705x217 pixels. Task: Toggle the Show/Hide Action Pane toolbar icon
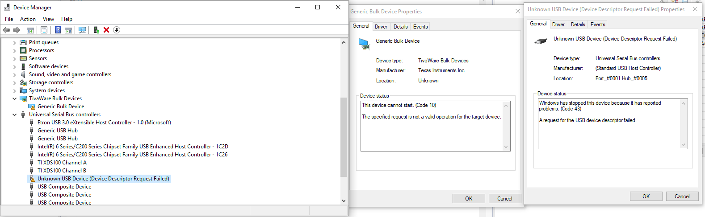68,30
